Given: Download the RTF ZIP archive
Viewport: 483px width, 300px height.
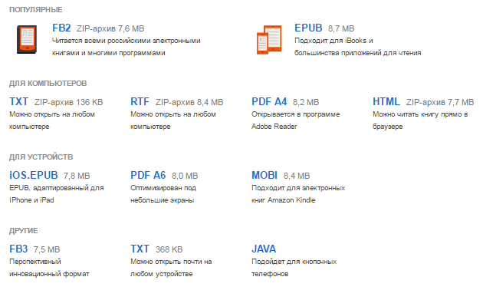Looking at the screenshot, I should (x=140, y=102).
